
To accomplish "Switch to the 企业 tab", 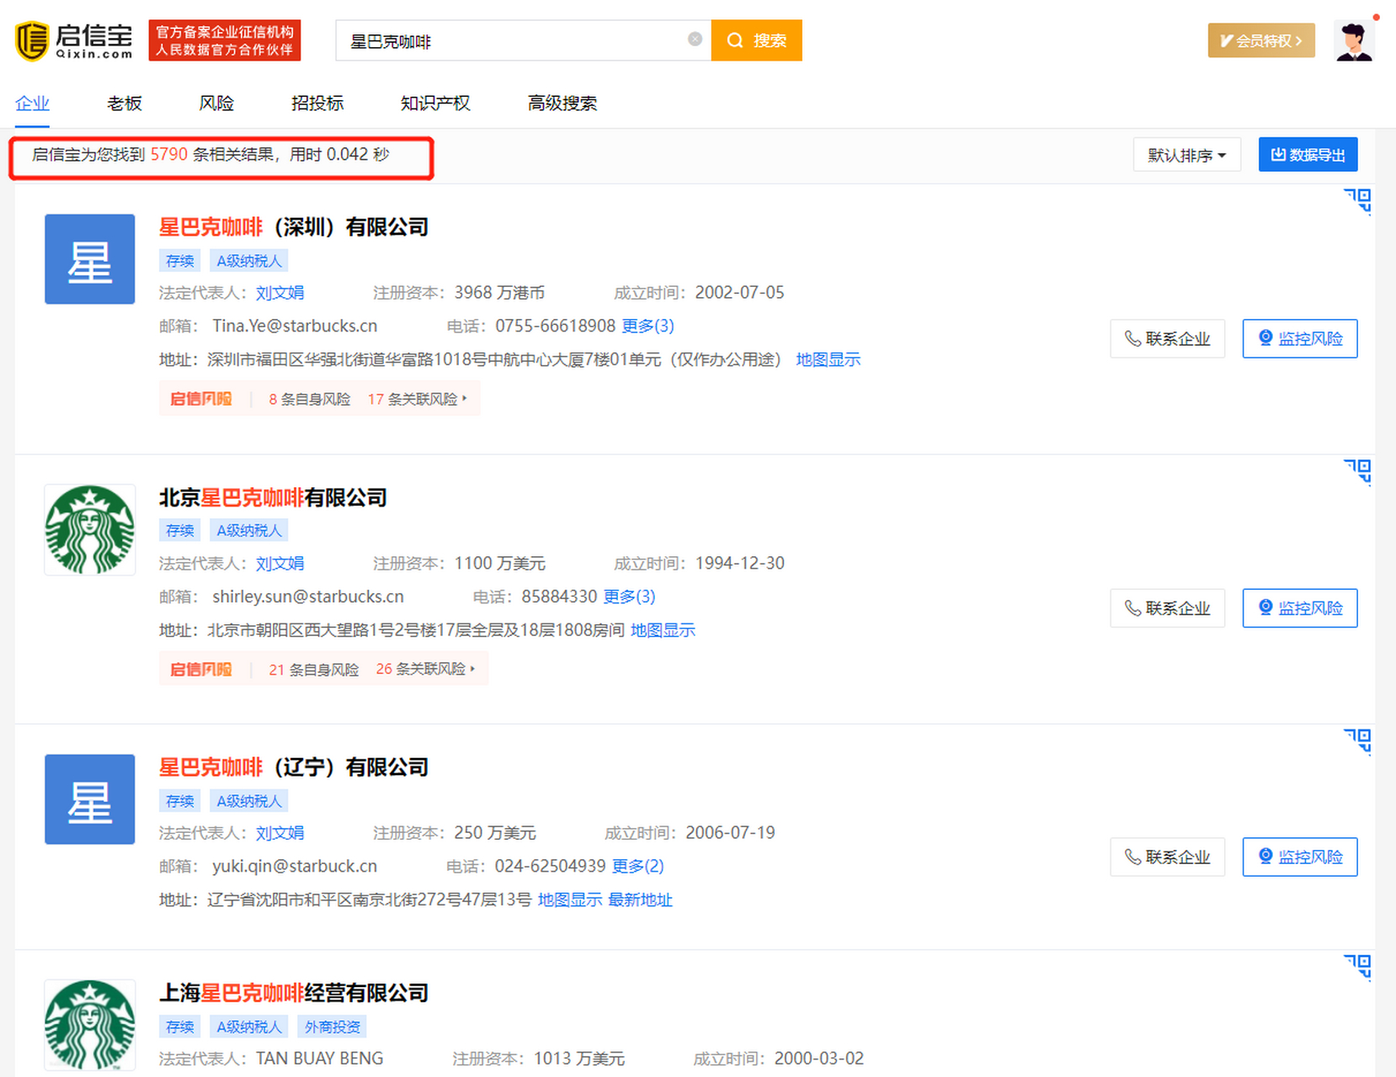I will point(32,103).
